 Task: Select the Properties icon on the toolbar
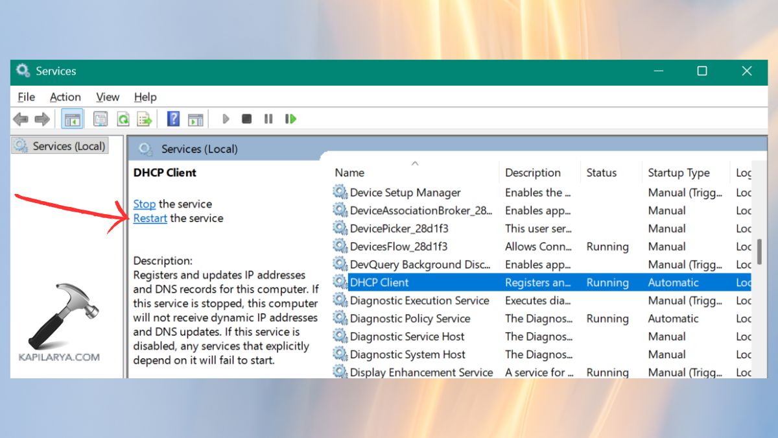100,119
